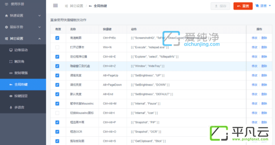Click the 触发角 corner-brackets icon

[x=11, y=61]
